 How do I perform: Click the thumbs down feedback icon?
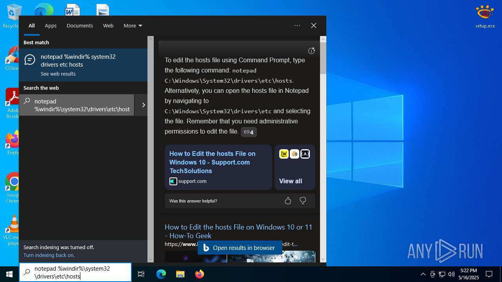tap(303, 201)
